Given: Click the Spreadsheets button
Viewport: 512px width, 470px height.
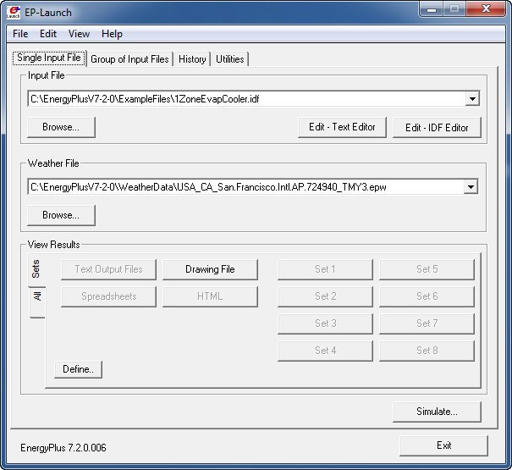Looking at the screenshot, I should (108, 296).
